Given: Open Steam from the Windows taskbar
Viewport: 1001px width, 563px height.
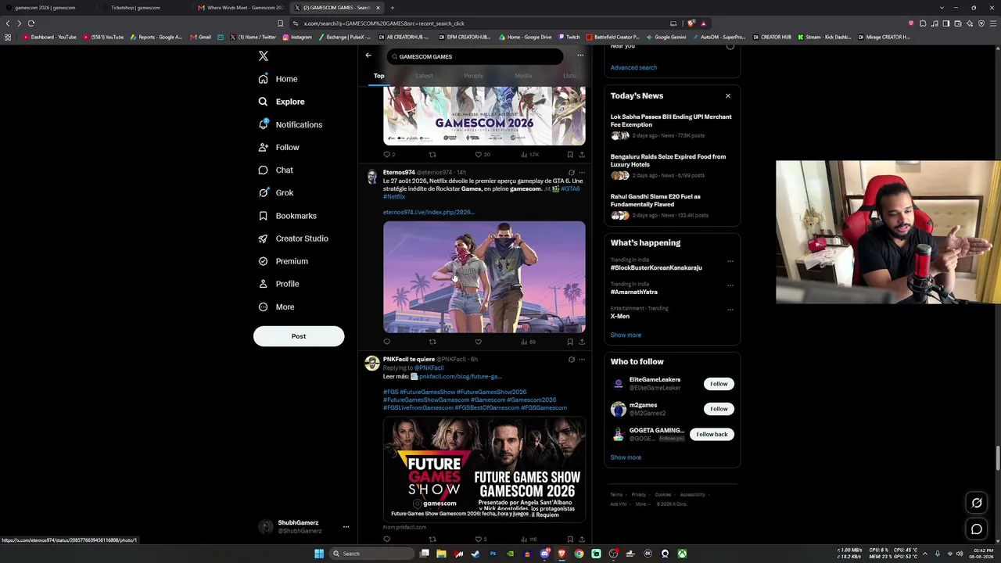Looking at the screenshot, I should (475, 554).
